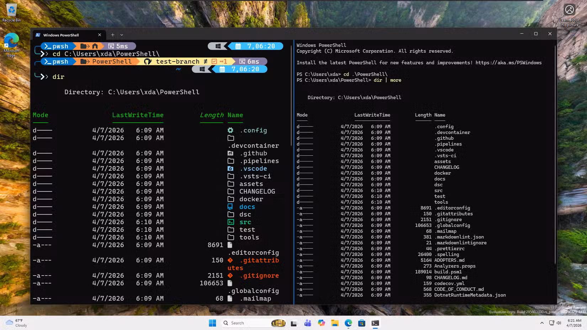Screen dimensions: 587x330
Task: Click the .mailmap file icon
Action: pyautogui.click(x=230, y=298)
